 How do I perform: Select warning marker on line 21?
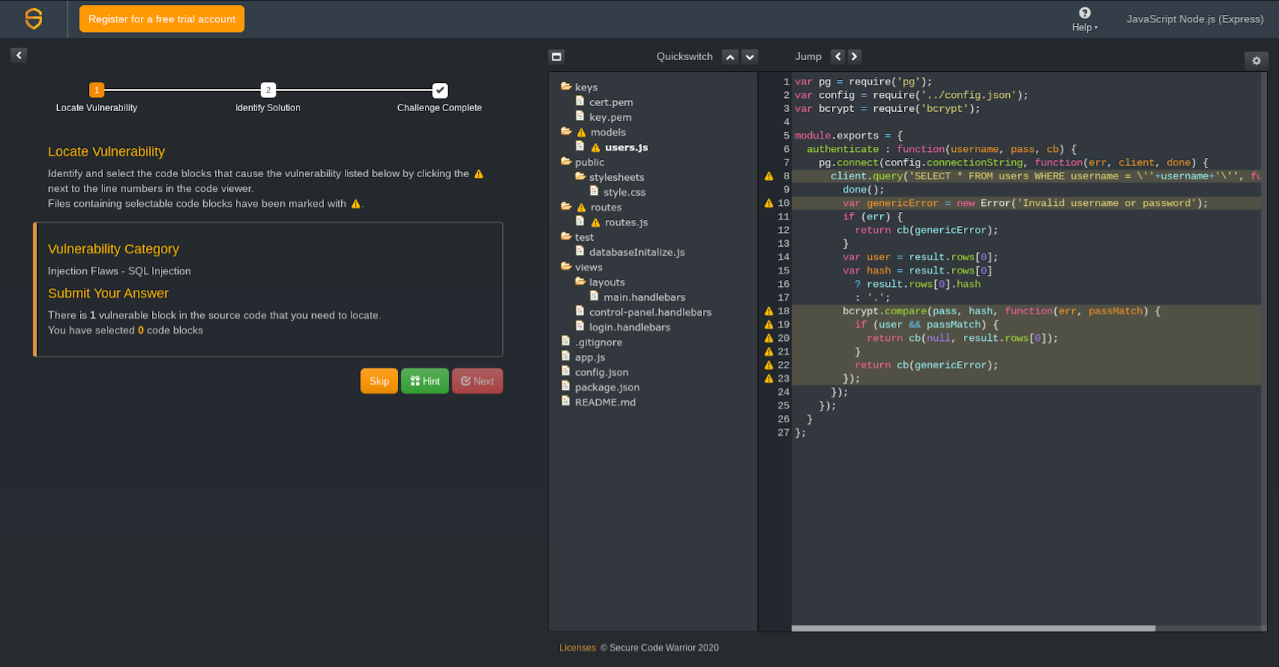[769, 352]
